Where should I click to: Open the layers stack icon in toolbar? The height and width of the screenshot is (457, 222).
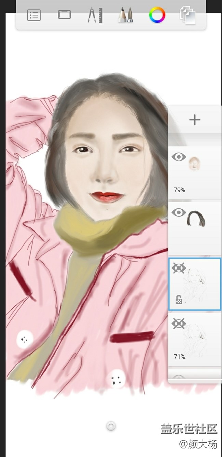pyautogui.click(x=188, y=15)
